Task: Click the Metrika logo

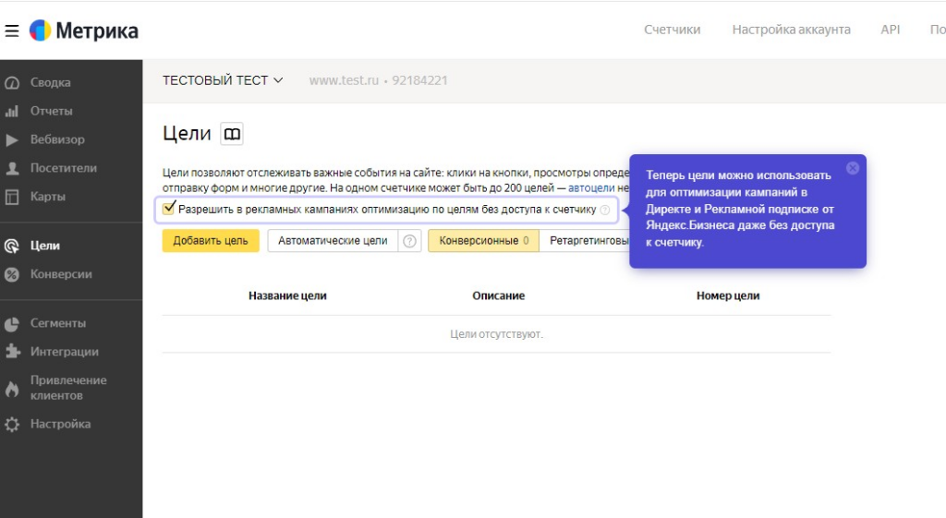Action: click(84, 30)
